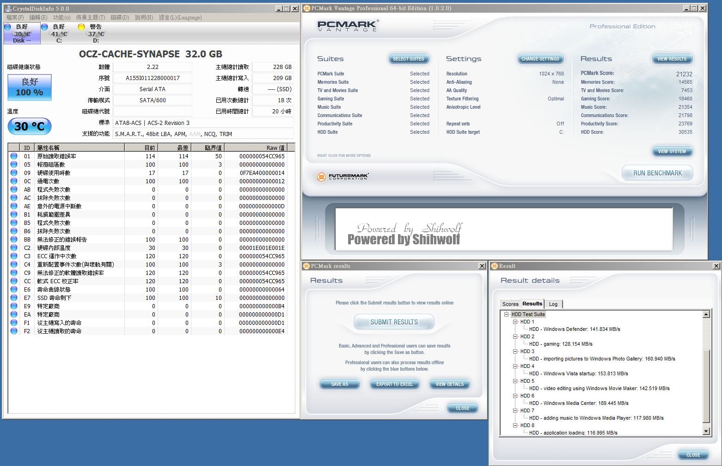Click the blue status orb for Disk -- drive
Screen dimensions: 722x466
7,27
